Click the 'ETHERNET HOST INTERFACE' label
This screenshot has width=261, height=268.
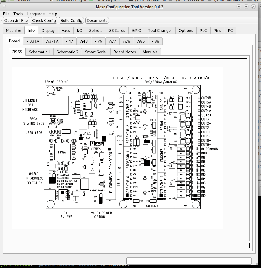coord(30,105)
